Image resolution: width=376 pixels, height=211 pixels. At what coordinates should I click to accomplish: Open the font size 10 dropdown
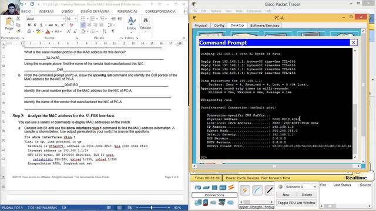[x=76, y=19]
